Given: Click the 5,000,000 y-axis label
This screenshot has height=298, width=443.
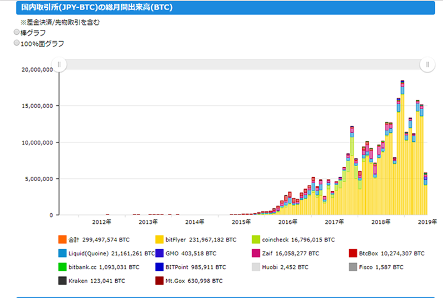Looking at the screenshot, I should [x=39, y=179].
